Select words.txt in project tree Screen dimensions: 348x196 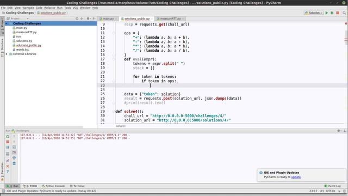22,50
